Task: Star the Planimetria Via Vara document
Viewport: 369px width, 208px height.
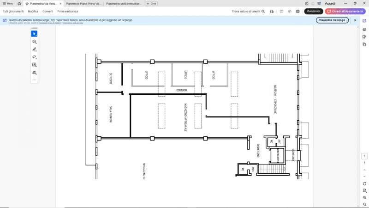Action: 27,4
